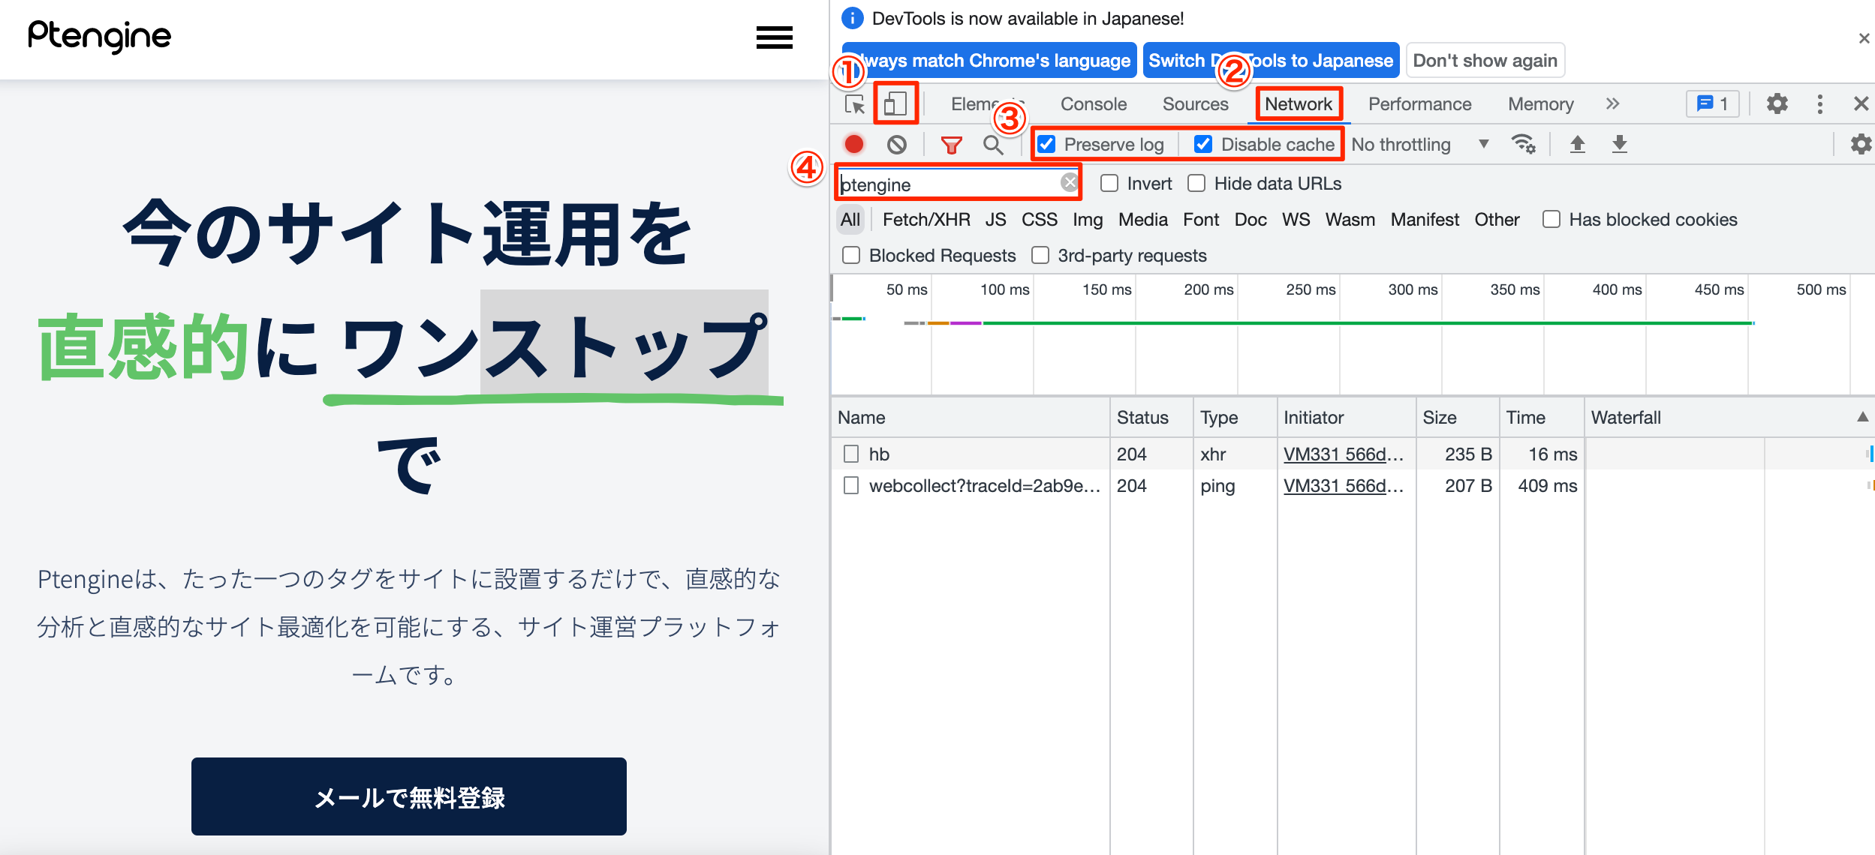
Task: Filter requests by WS
Action: point(1296,219)
